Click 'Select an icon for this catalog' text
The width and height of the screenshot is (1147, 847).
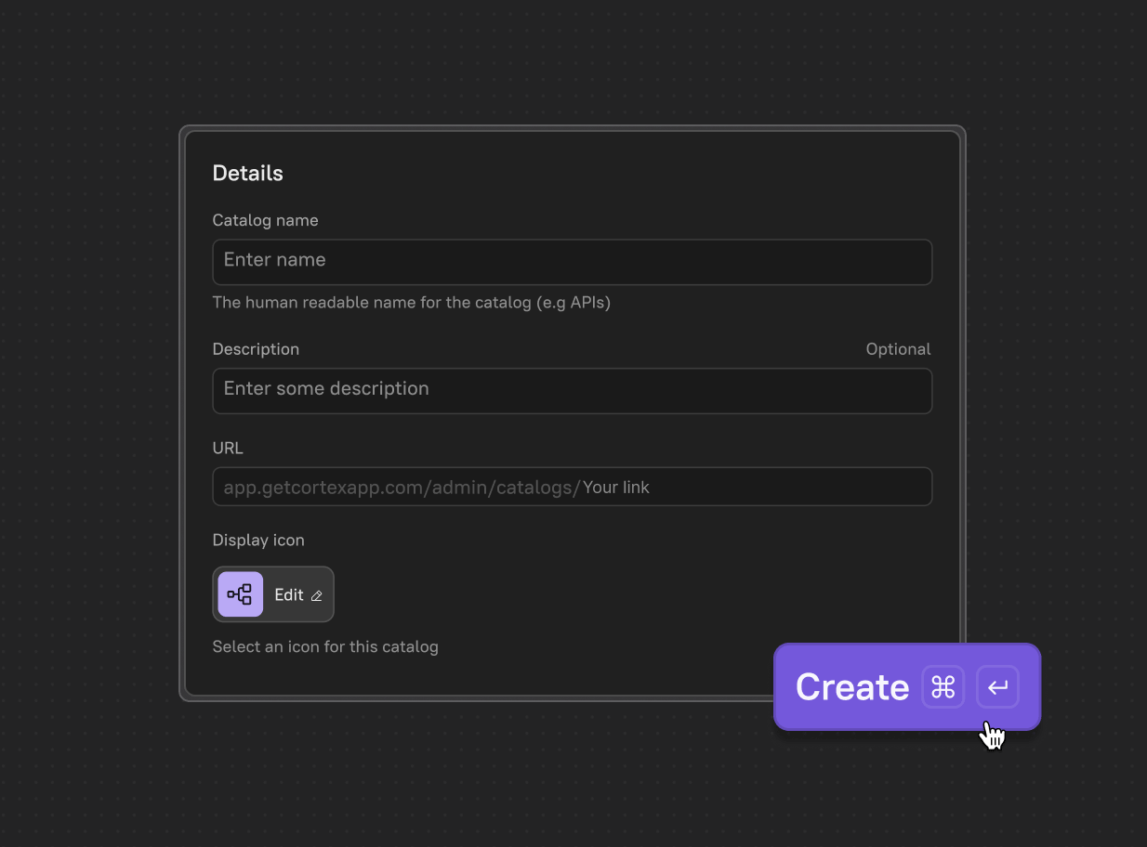click(x=325, y=646)
